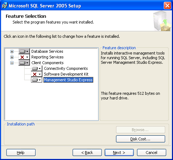Open Database Services install-state drive icon

coord(24,51)
